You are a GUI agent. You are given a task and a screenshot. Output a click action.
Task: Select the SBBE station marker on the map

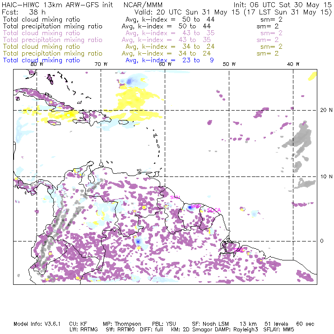click(x=239, y=250)
